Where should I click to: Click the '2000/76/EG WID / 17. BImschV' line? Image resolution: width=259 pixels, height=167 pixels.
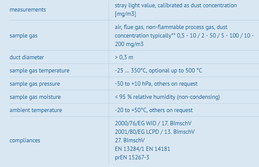(153, 123)
